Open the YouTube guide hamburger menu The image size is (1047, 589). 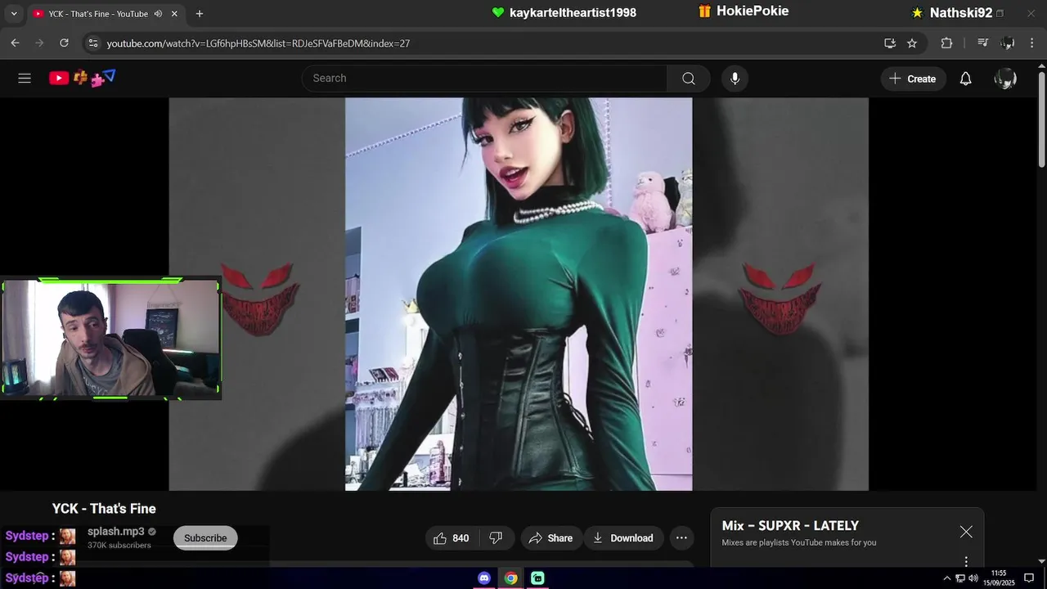[x=25, y=79]
